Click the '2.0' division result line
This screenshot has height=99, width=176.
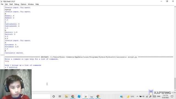[6, 49]
